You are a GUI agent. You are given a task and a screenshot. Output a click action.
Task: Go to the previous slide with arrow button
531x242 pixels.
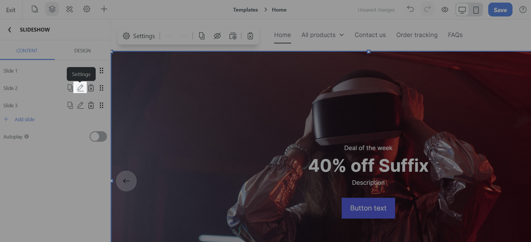tap(126, 181)
